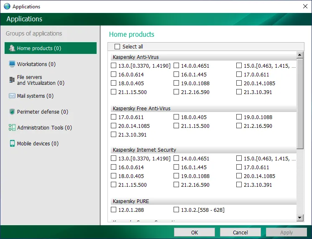Click the Kaspersky Free Anti-Virus header

(x=204, y=109)
